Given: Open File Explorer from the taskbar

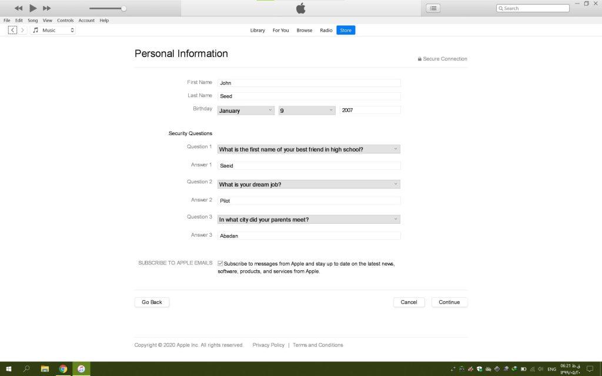Looking at the screenshot, I should point(45,369).
